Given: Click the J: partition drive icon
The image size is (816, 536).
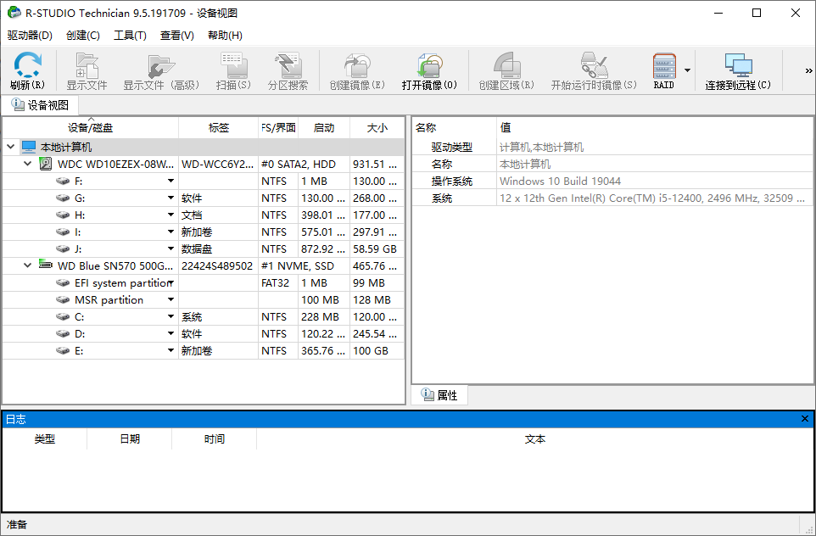Looking at the screenshot, I should 63,248.
